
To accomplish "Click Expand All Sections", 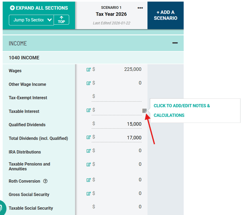I will click(39, 8).
